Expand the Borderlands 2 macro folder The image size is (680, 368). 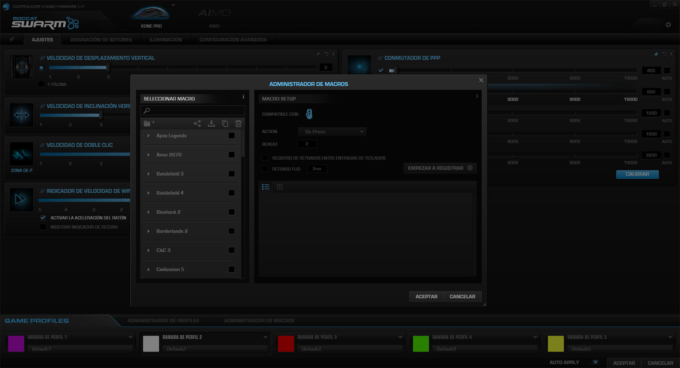coord(148,231)
